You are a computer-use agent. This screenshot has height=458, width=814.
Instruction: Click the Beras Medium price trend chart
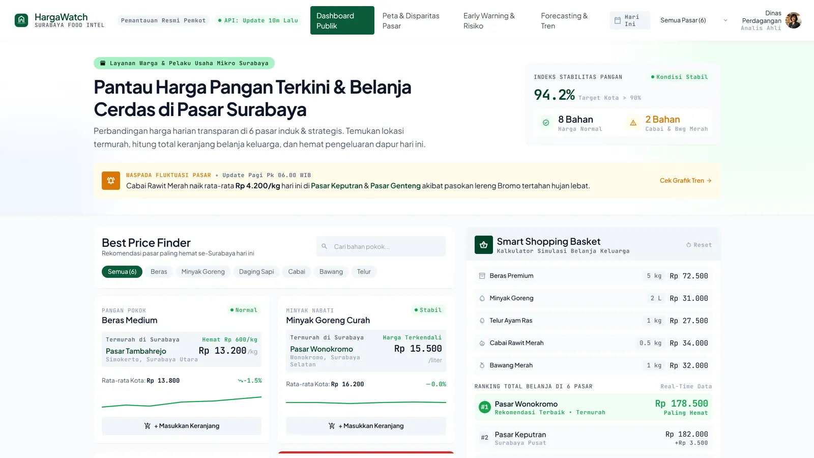(182, 402)
